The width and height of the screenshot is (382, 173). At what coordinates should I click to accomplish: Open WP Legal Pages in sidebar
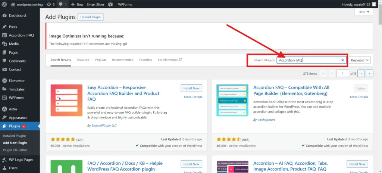point(21,160)
